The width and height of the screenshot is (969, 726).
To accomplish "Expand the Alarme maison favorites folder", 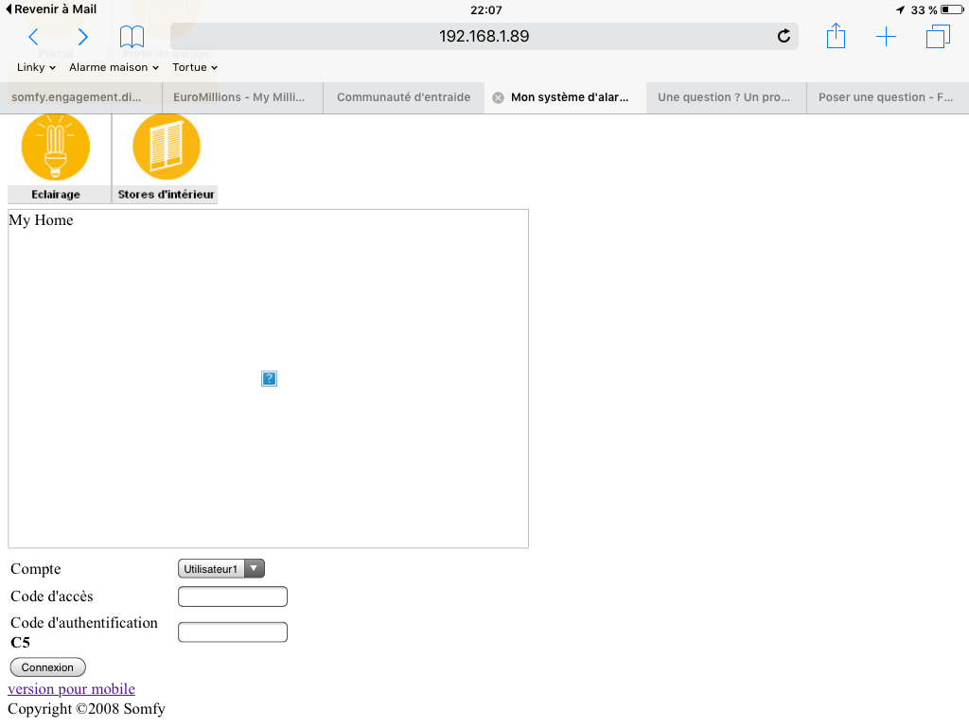I will click(114, 68).
